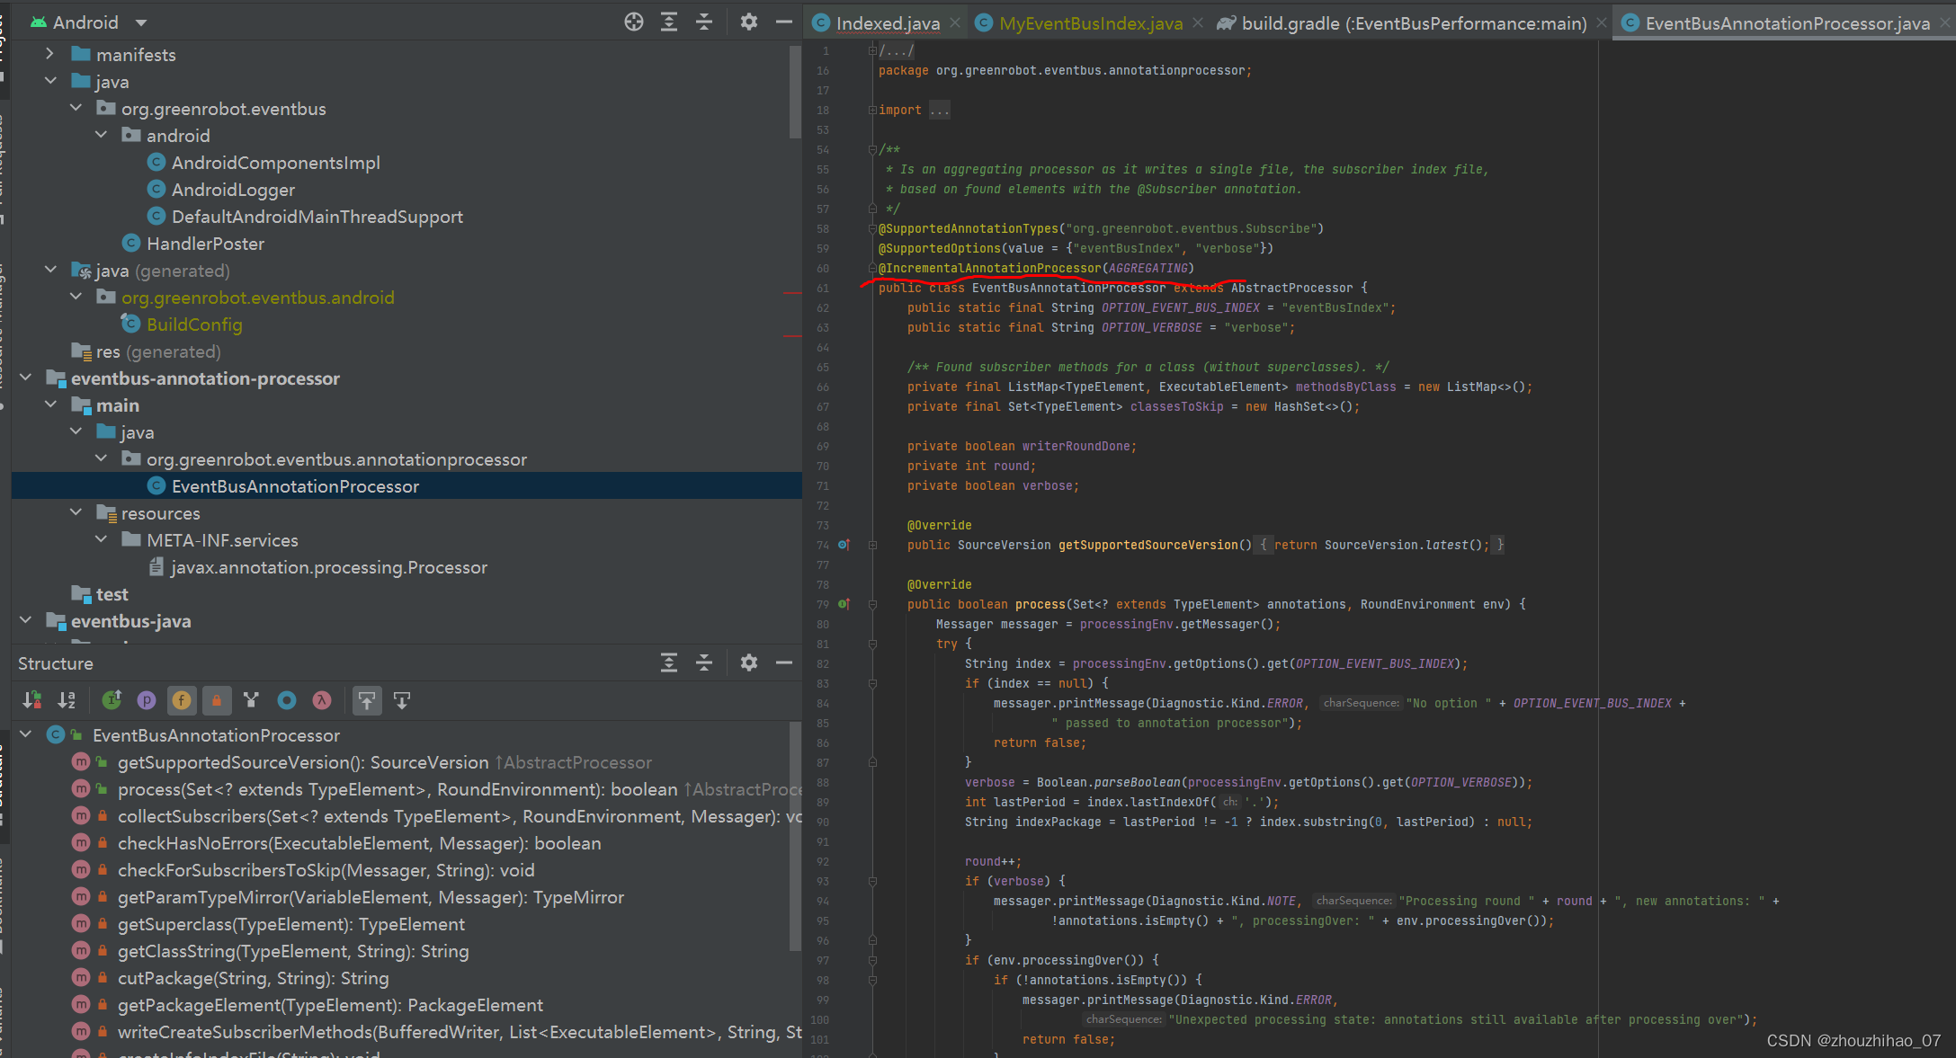Viewport: 1956px width, 1058px height.
Task: Toggle Show Anonymous Classes filter
Action: [x=287, y=700]
